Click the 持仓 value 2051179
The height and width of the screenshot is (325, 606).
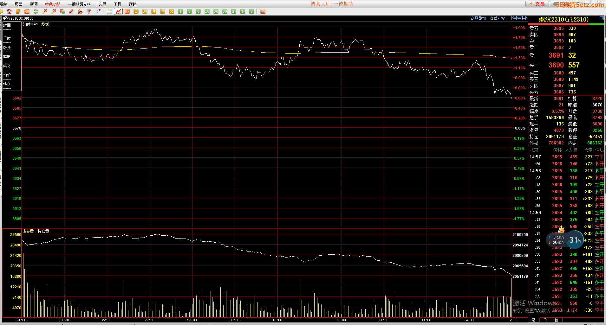pyautogui.click(x=555, y=137)
